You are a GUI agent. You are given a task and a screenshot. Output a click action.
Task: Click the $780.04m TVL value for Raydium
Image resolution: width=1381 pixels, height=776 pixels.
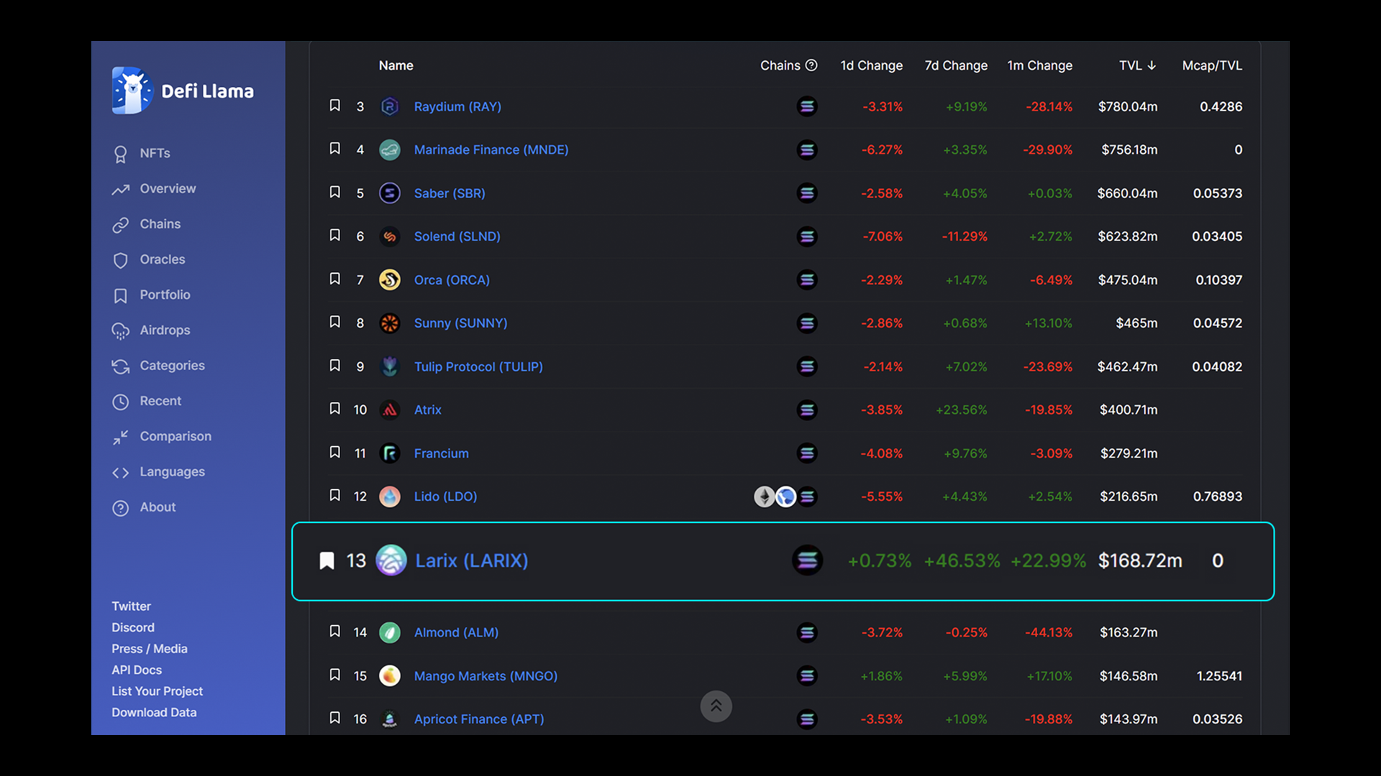pyautogui.click(x=1128, y=106)
